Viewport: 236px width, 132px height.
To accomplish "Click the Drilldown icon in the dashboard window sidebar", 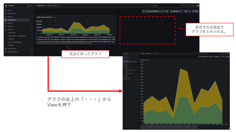I will click(x=6, y=26).
